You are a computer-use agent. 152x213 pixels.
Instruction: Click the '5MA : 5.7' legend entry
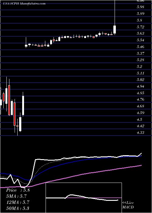pos(16,196)
